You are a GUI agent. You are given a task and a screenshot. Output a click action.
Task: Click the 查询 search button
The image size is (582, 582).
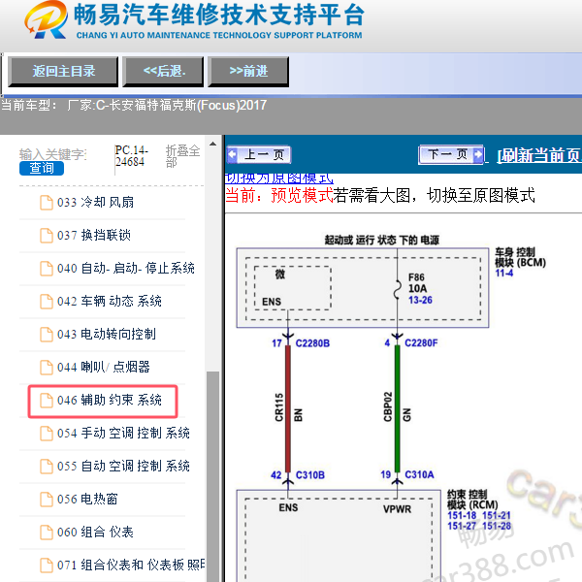pyautogui.click(x=42, y=168)
